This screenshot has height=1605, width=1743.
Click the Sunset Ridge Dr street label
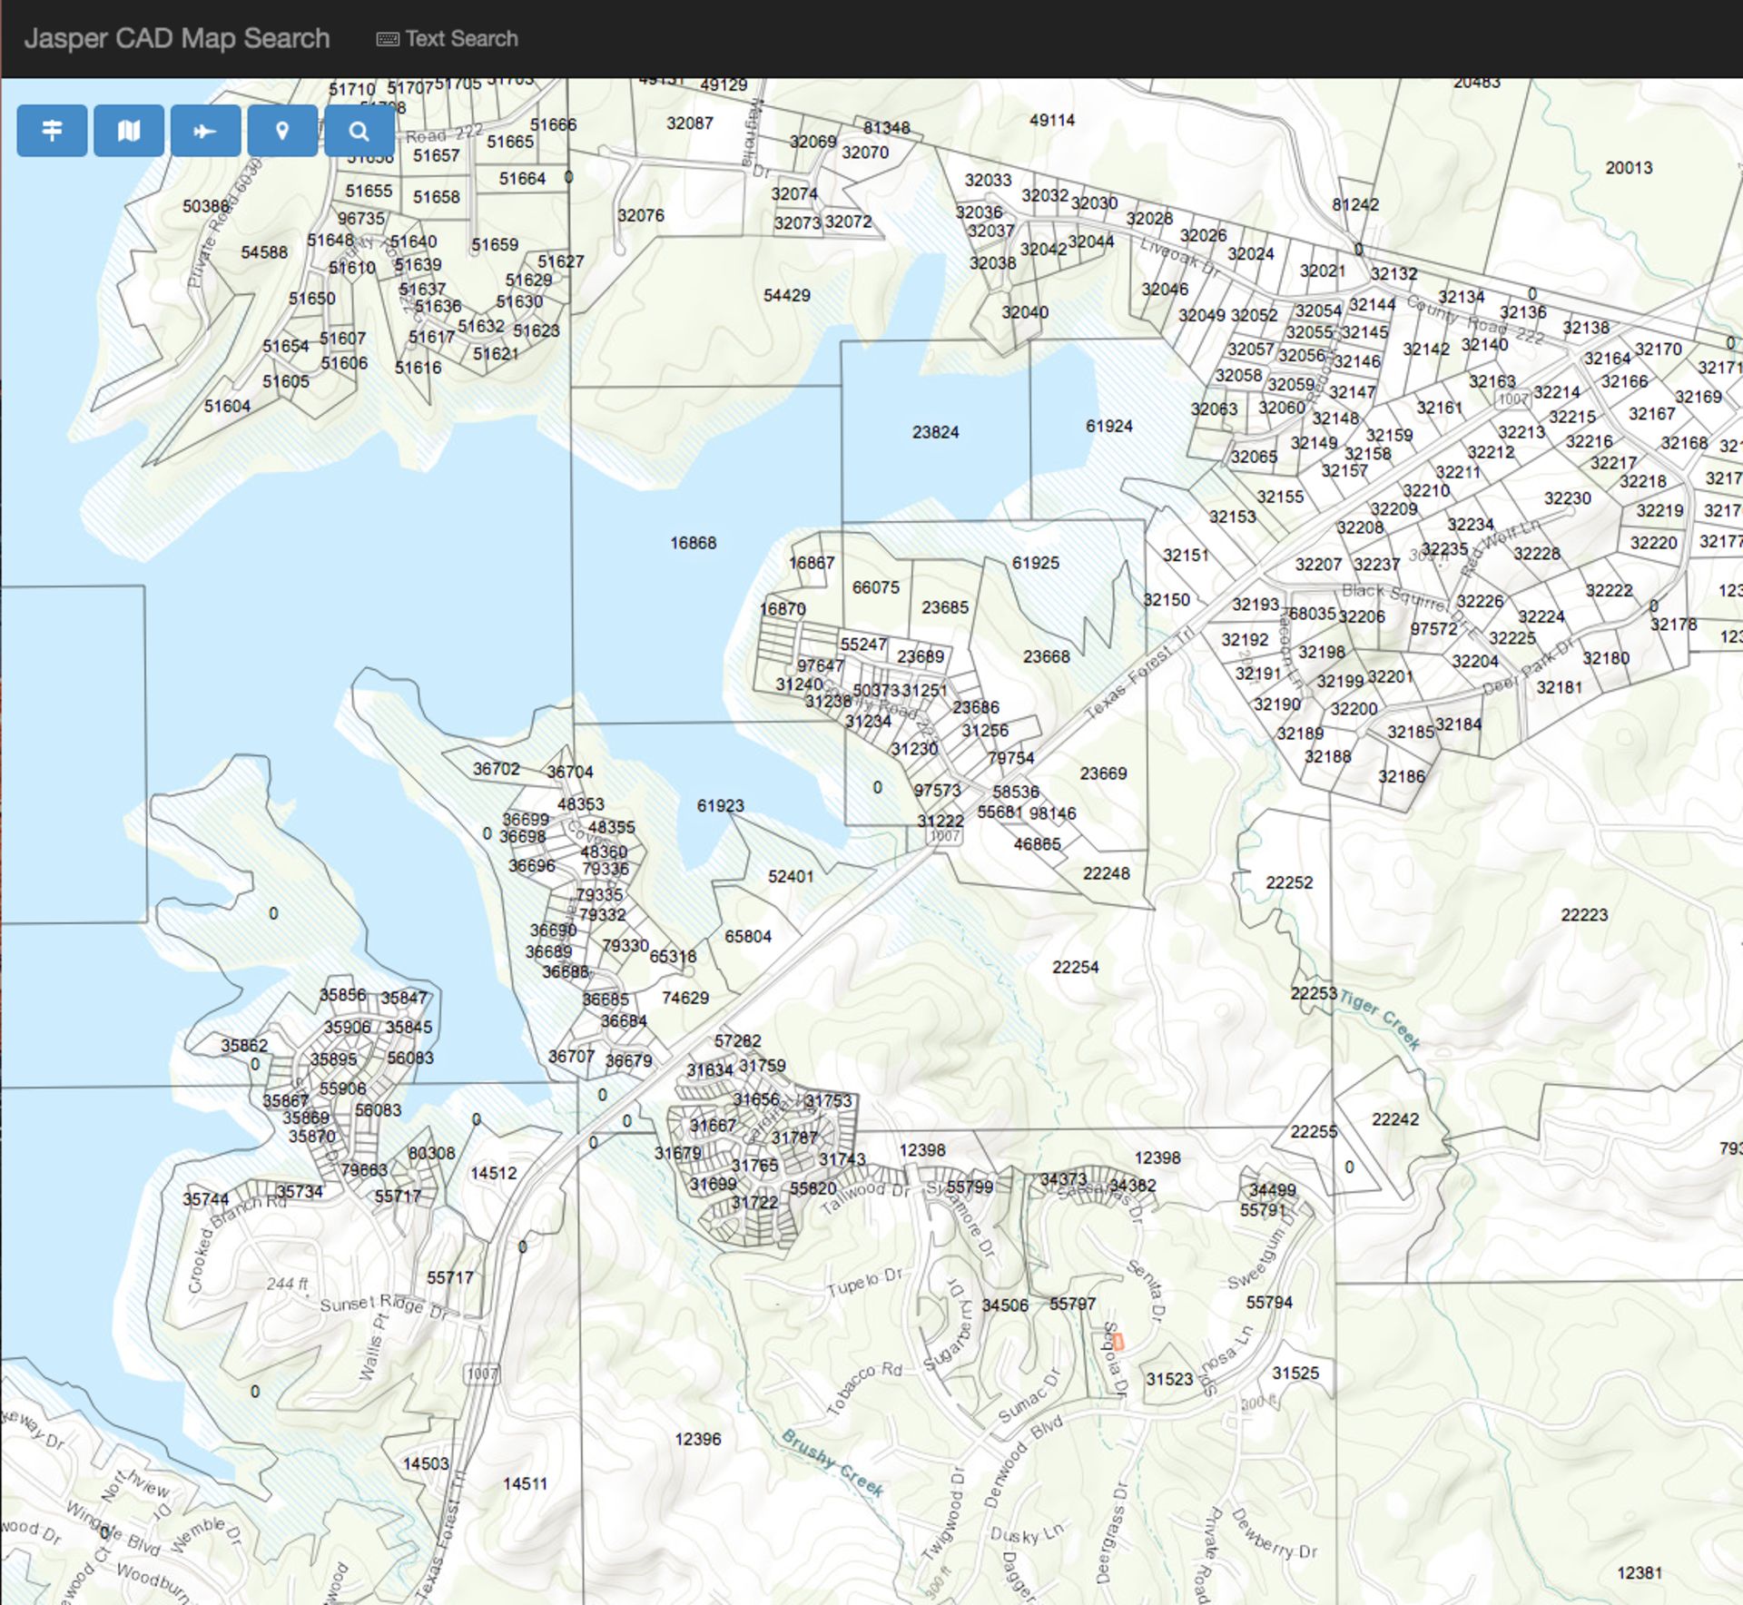click(x=384, y=1306)
